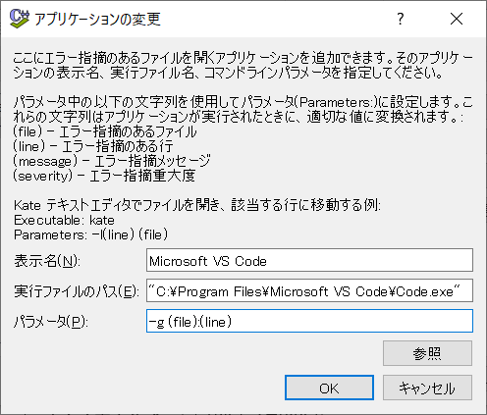This screenshot has height=415, width=487.
Task: Click the Parameters: -l(line) (file) example text
Action: [90, 234]
